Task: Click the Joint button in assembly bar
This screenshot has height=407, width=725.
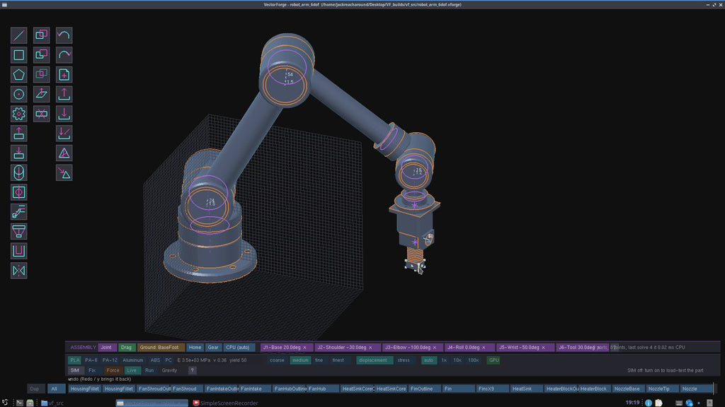Action: tap(106, 347)
